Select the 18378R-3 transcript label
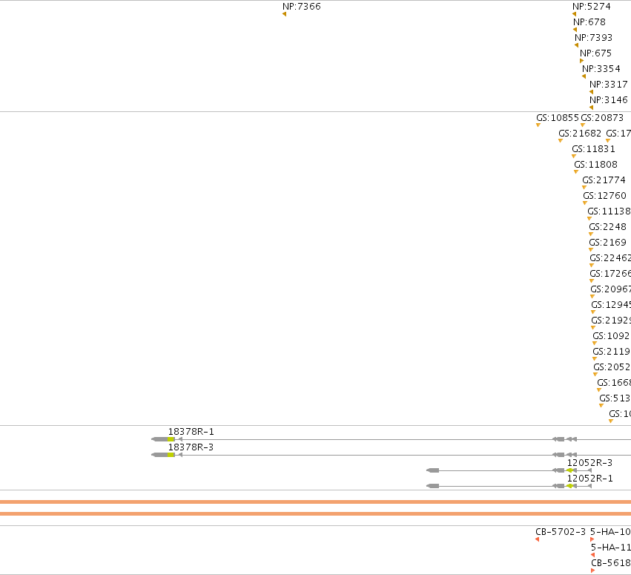The image size is (631, 575). coord(191,447)
